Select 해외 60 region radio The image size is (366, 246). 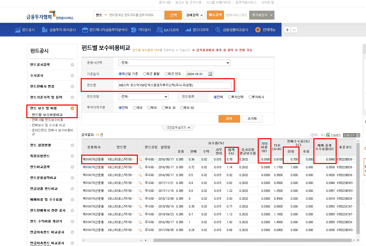(x=182, y=108)
